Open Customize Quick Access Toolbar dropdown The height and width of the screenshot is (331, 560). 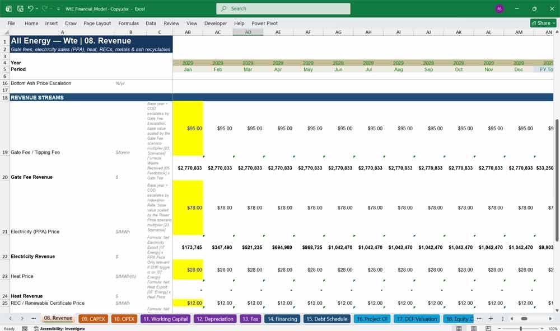coord(58,9)
